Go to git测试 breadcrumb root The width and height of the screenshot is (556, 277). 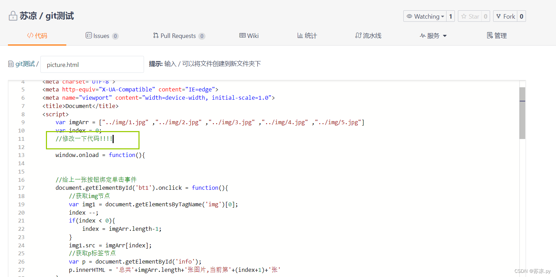[25, 64]
